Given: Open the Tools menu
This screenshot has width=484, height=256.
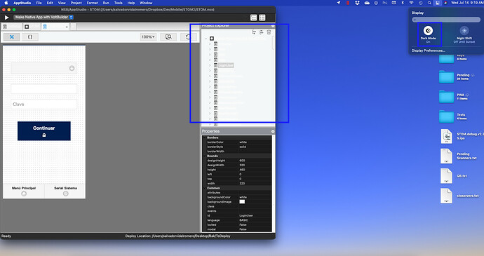Looking at the screenshot, I should [x=119, y=3].
